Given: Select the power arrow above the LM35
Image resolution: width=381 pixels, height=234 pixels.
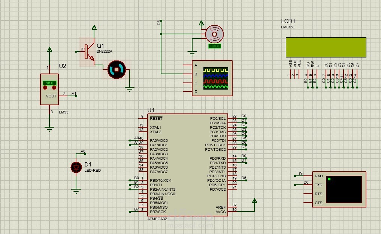Looking at the screenshot, I should (x=49, y=50).
